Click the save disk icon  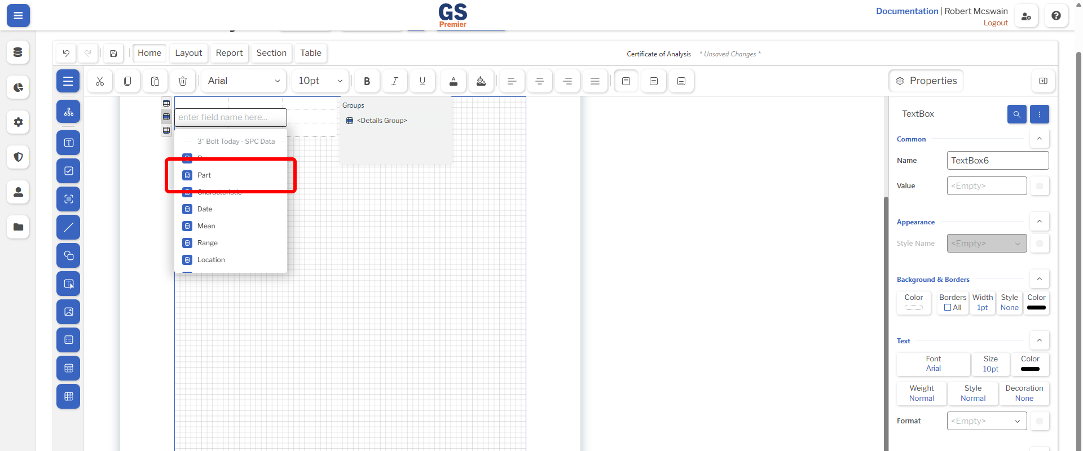pos(113,54)
